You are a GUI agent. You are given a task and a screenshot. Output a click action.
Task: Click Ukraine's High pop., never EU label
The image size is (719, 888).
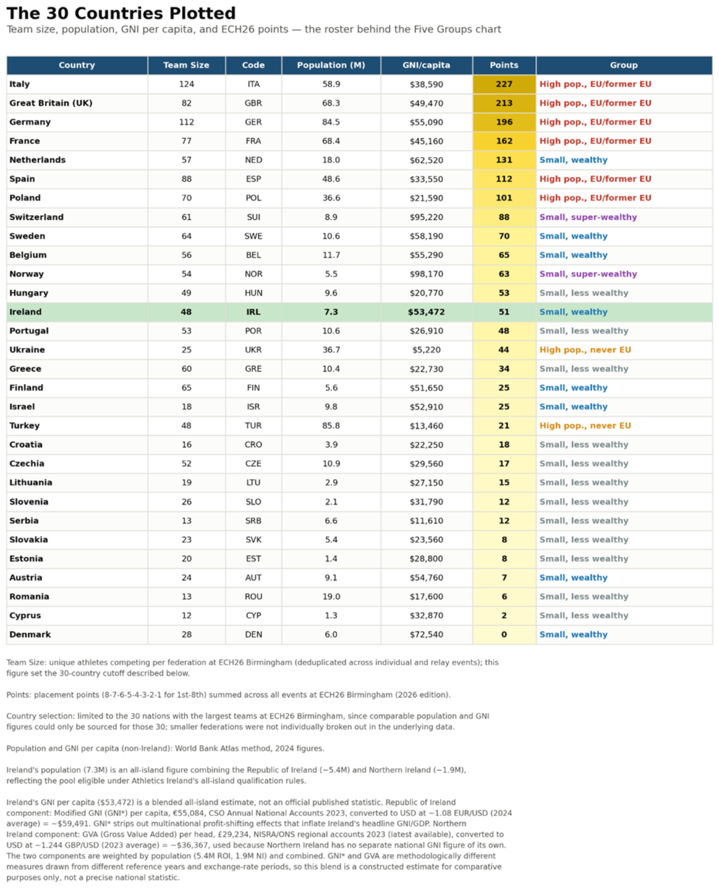click(x=585, y=350)
